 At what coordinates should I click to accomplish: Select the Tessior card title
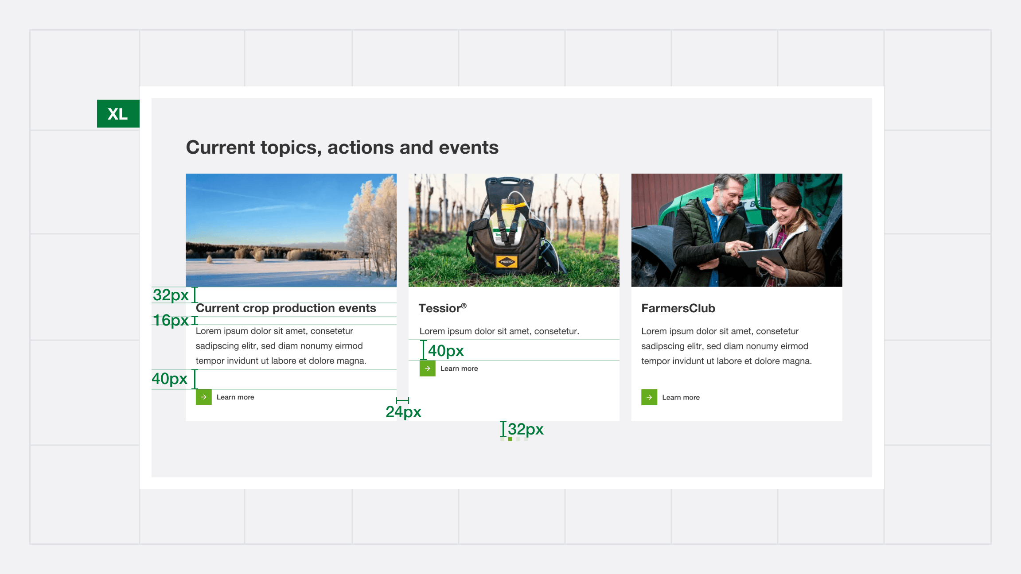click(x=443, y=308)
